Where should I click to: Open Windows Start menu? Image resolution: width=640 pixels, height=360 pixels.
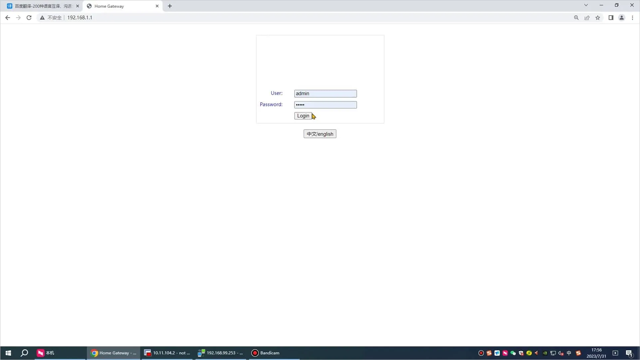[8, 353]
